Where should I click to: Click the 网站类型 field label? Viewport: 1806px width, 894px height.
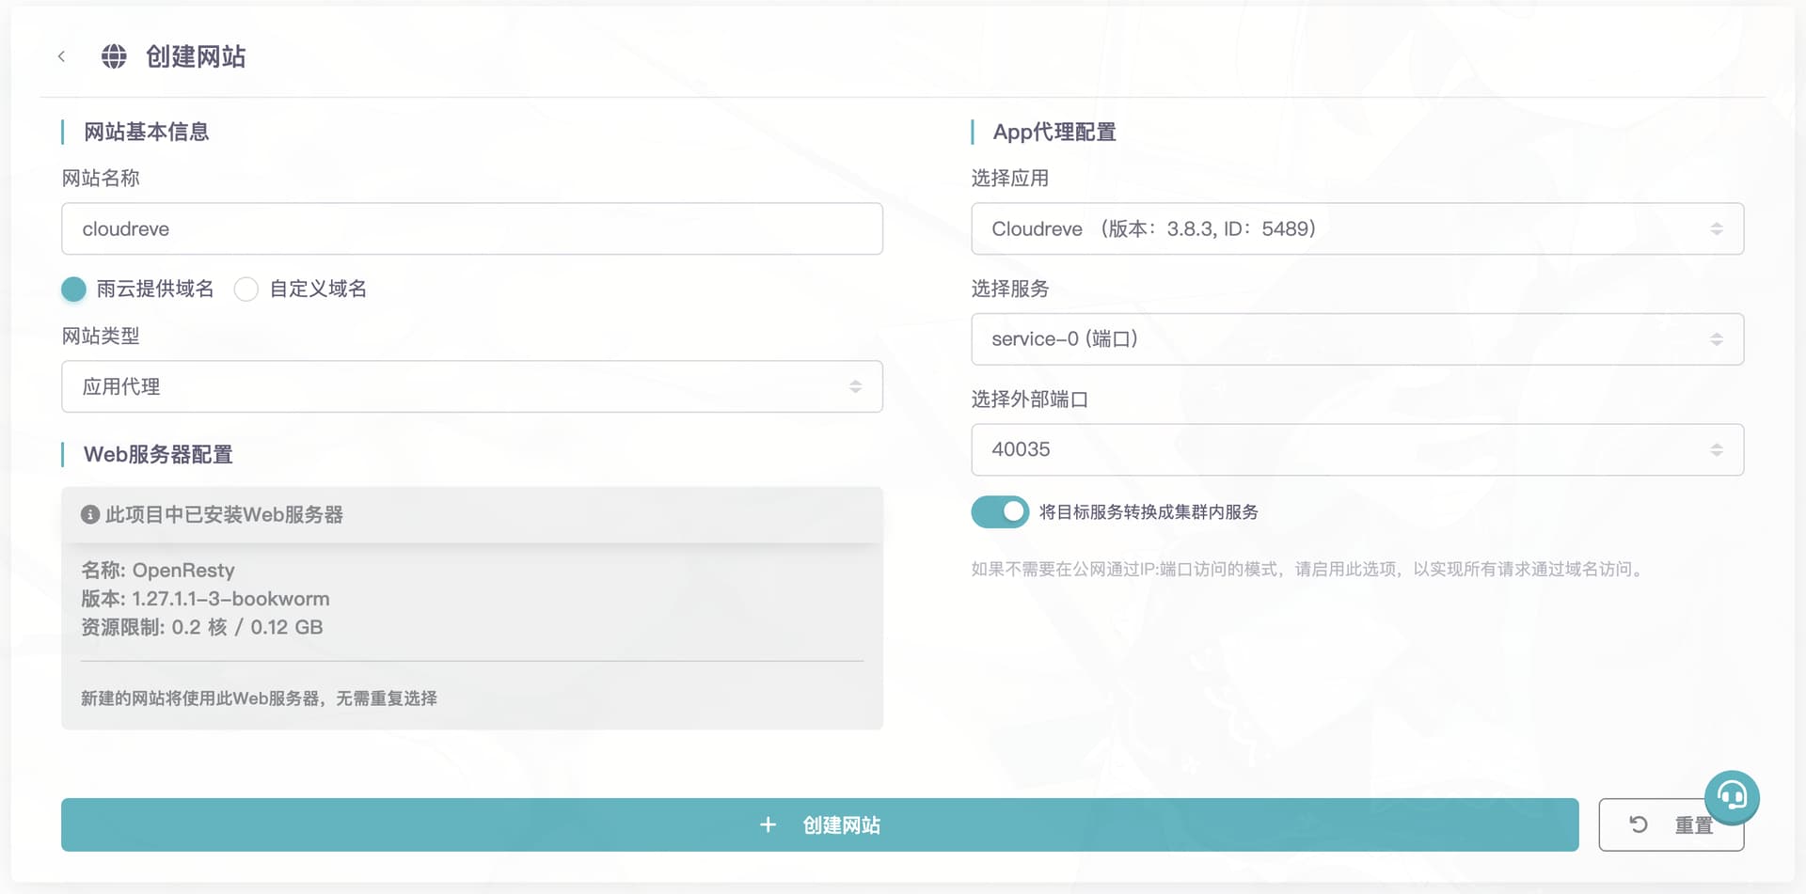point(101,336)
